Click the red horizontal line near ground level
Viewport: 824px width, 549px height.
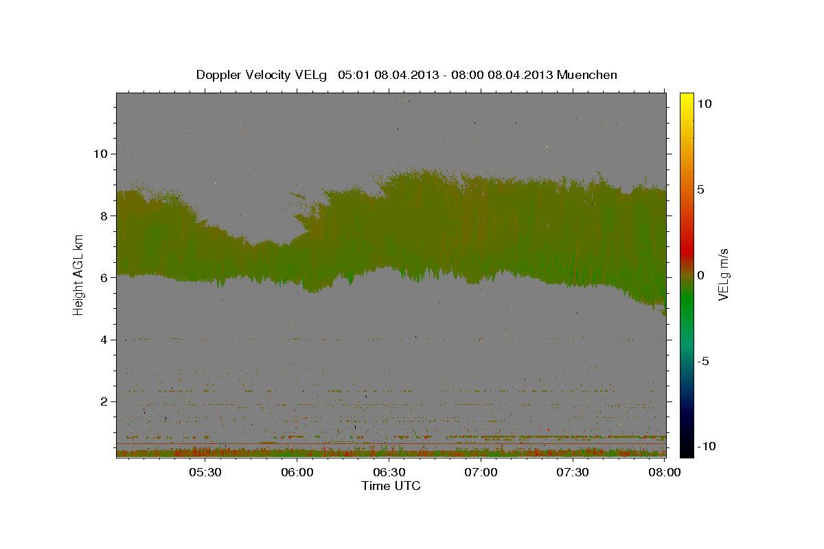point(391,443)
